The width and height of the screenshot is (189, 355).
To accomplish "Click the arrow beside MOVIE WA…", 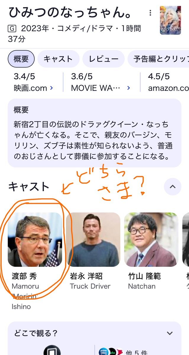I will pos(128,88).
